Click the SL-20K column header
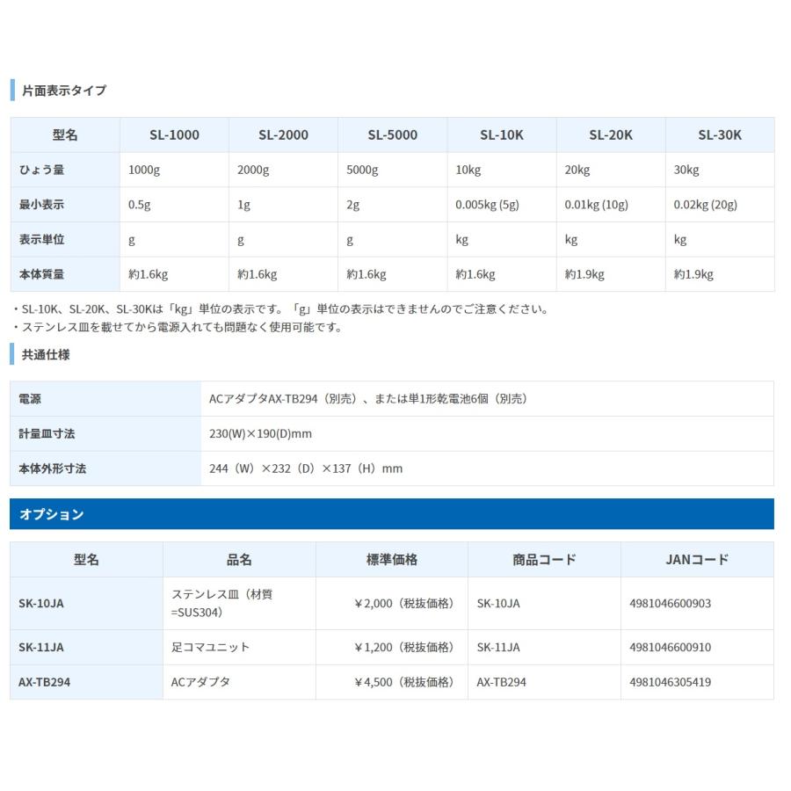 (611, 135)
